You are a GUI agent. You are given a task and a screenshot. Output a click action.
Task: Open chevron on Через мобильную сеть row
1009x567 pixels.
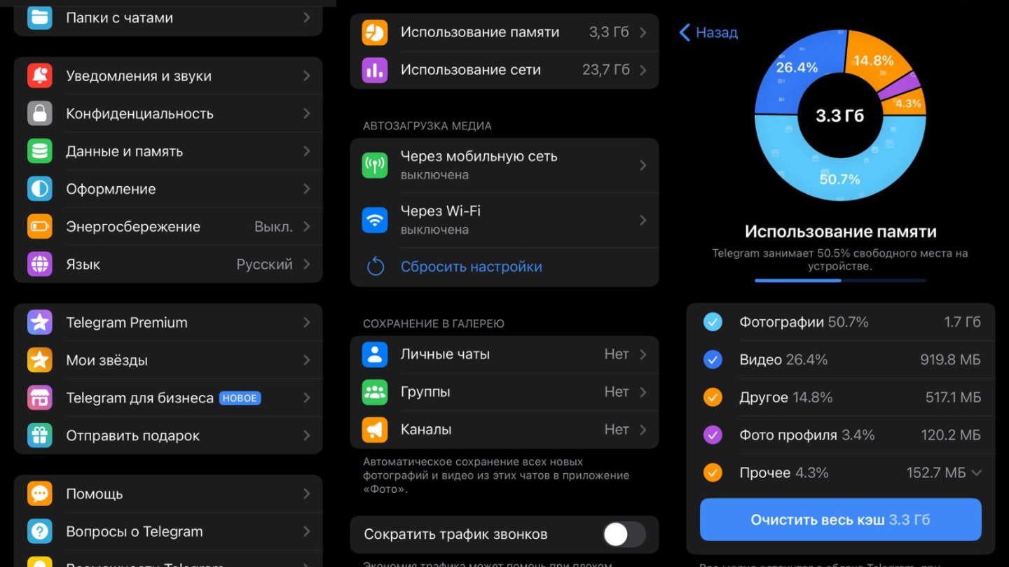pos(643,165)
